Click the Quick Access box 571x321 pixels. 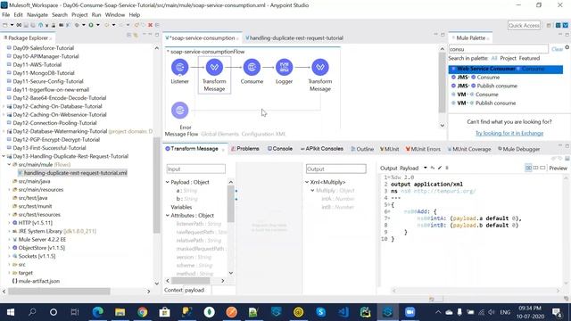(524, 25)
